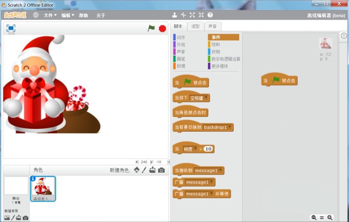
Task: Zoom in the scripts area
Action: point(330,217)
